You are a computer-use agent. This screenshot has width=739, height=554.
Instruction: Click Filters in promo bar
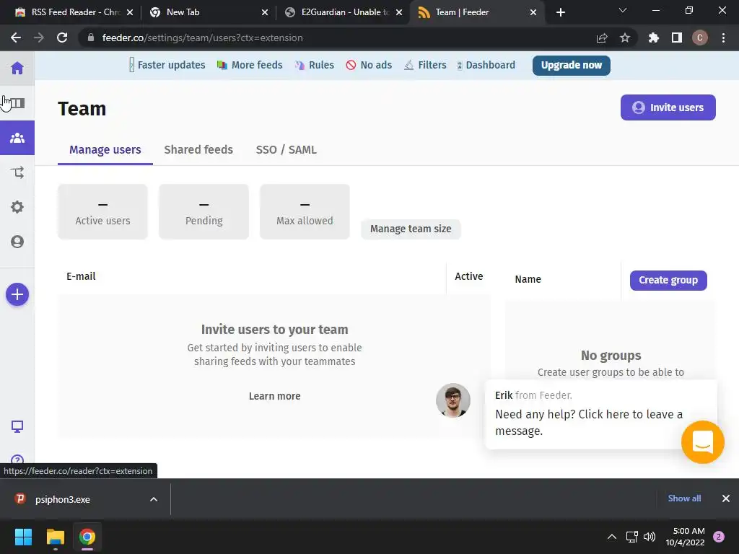(425, 65)
